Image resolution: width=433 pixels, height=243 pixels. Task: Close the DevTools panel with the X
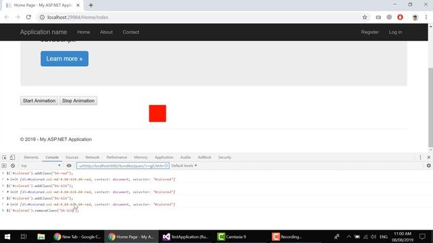click(x=428, y=157)
